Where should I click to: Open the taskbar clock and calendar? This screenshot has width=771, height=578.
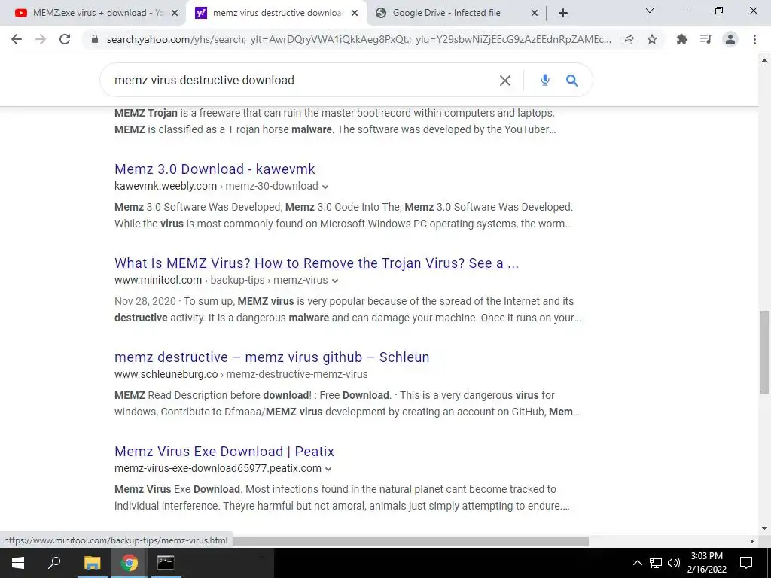click(706, 563)
